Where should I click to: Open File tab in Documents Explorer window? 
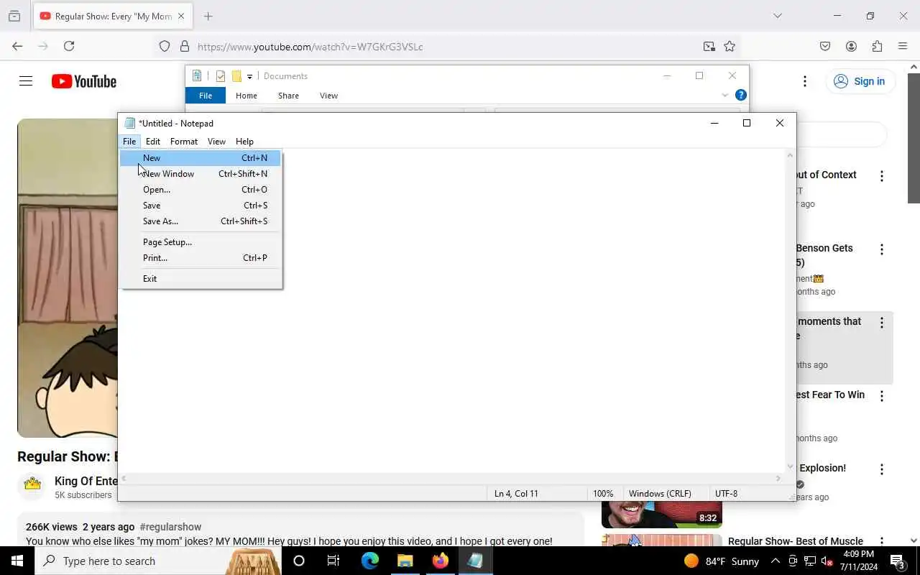(x=206, y=96)
